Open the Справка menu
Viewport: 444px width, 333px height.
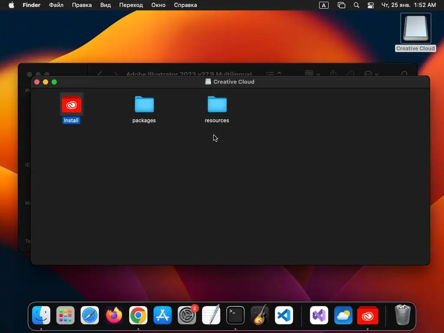click(185, 5)
